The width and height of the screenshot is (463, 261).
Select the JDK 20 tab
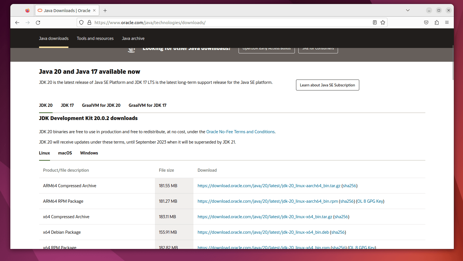[x=46, y=105]
